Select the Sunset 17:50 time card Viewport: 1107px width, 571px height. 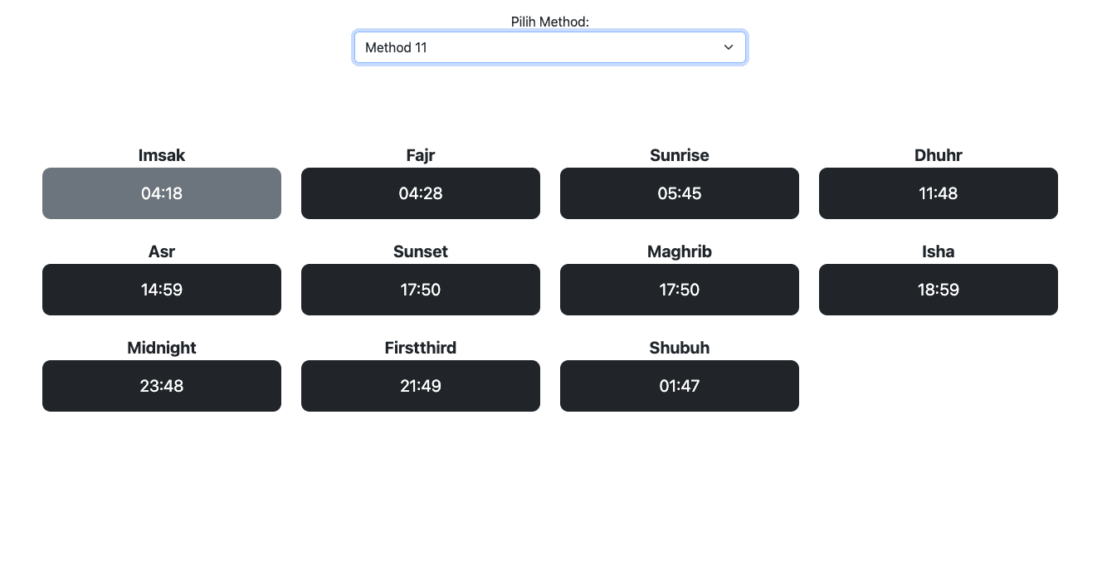click(x=421, y=290)
